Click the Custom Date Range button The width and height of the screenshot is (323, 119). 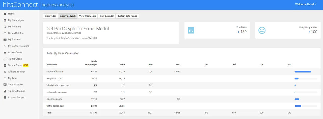click(x=127, y=16)
